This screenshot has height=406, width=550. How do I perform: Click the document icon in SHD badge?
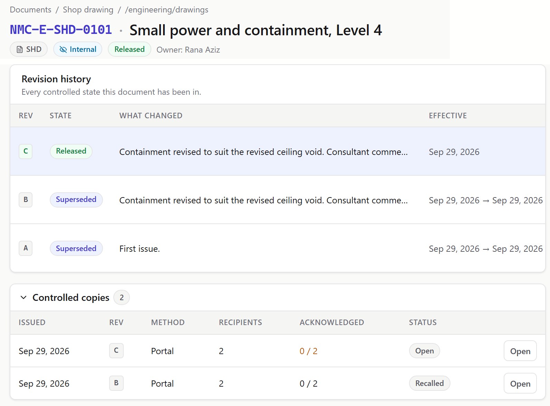coord(20,49)
